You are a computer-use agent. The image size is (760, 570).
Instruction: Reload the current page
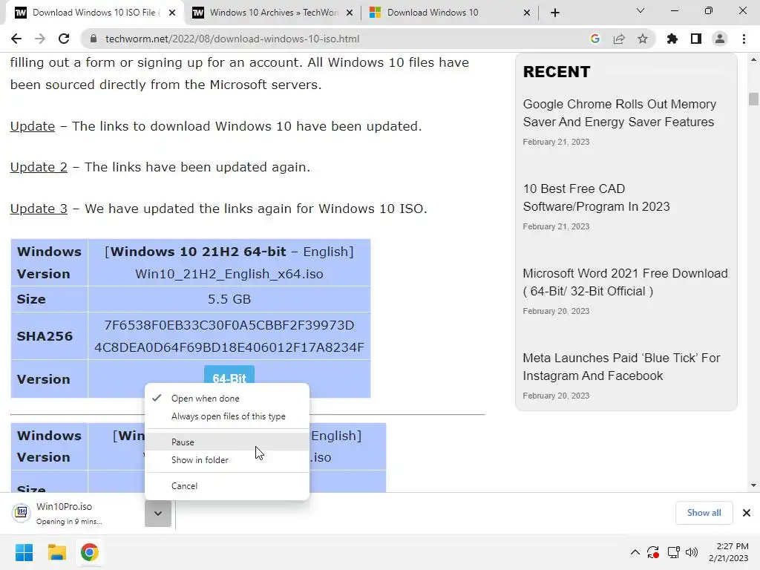pyautogui.click(x=64, y=39)
